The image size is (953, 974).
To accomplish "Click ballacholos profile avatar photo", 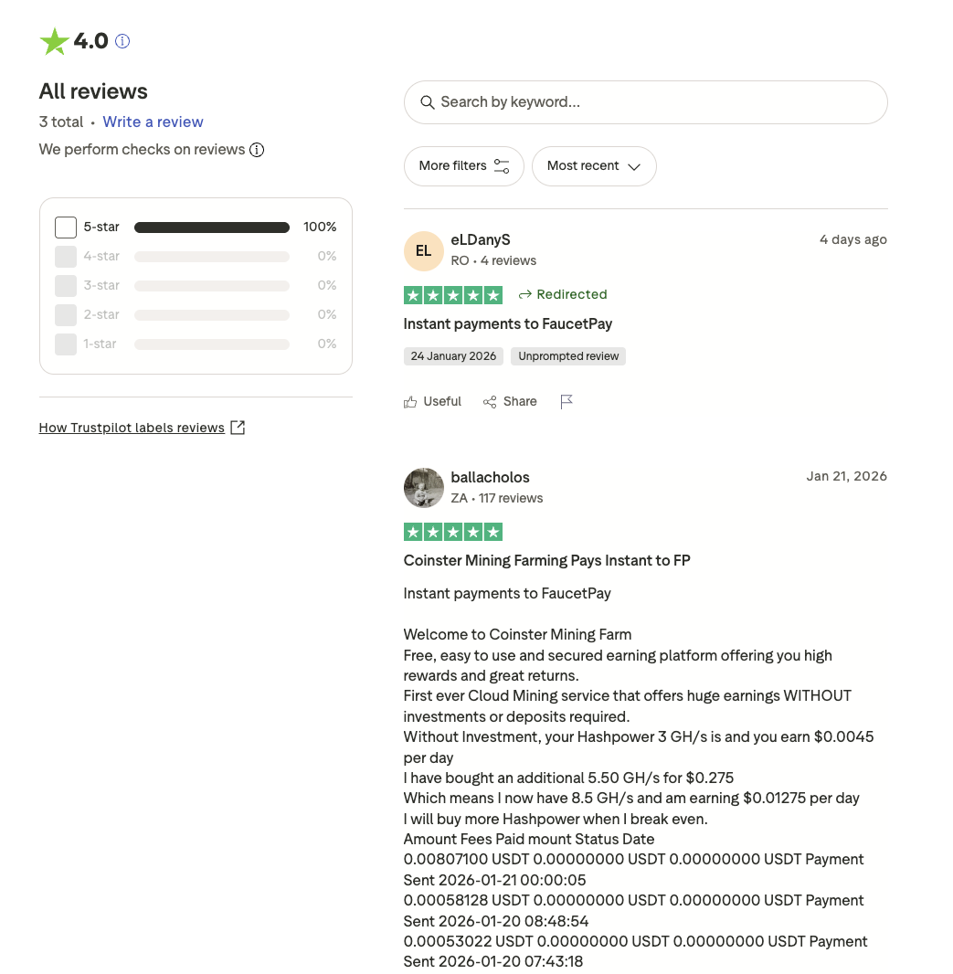I will point(424,488).
